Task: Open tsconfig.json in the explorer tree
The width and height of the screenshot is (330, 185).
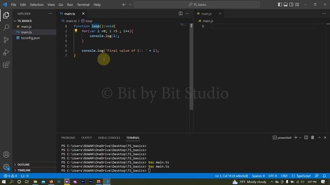Action: pos(30,38)
